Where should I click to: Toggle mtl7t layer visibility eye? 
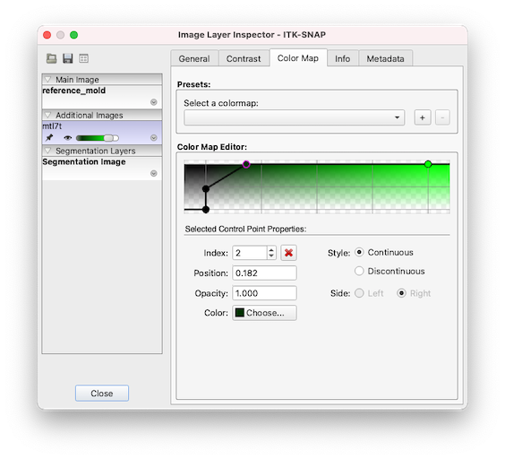pyautogui.click(x=67, y=138)
